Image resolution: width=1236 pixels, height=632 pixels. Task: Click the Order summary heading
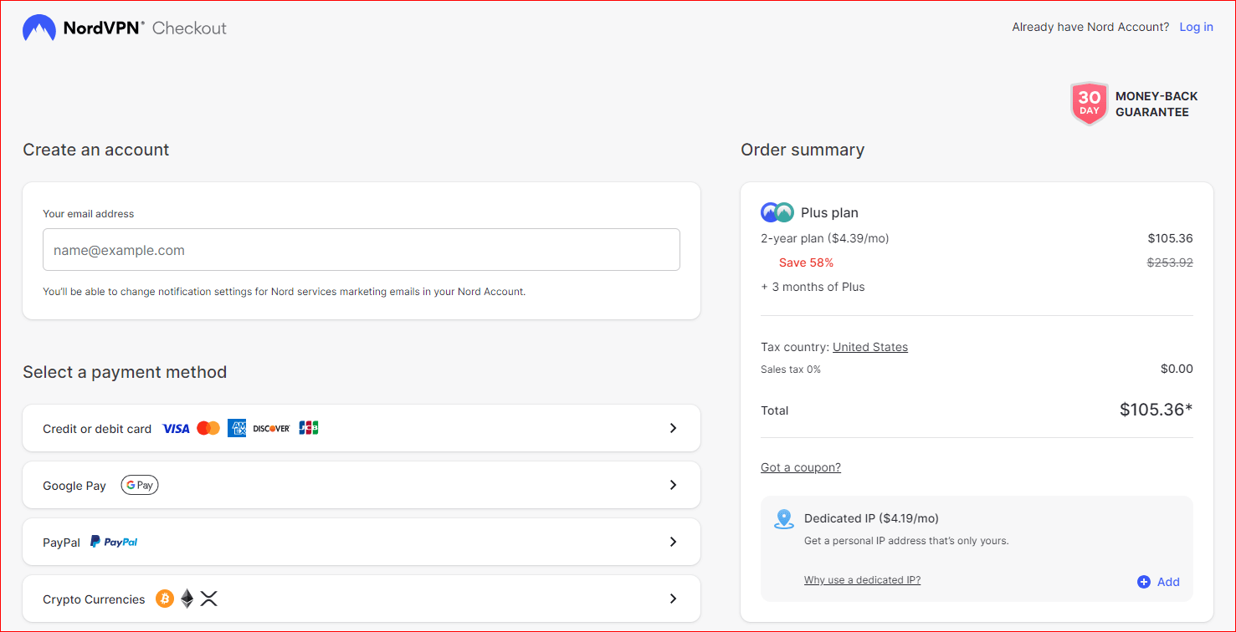[803, 150]
